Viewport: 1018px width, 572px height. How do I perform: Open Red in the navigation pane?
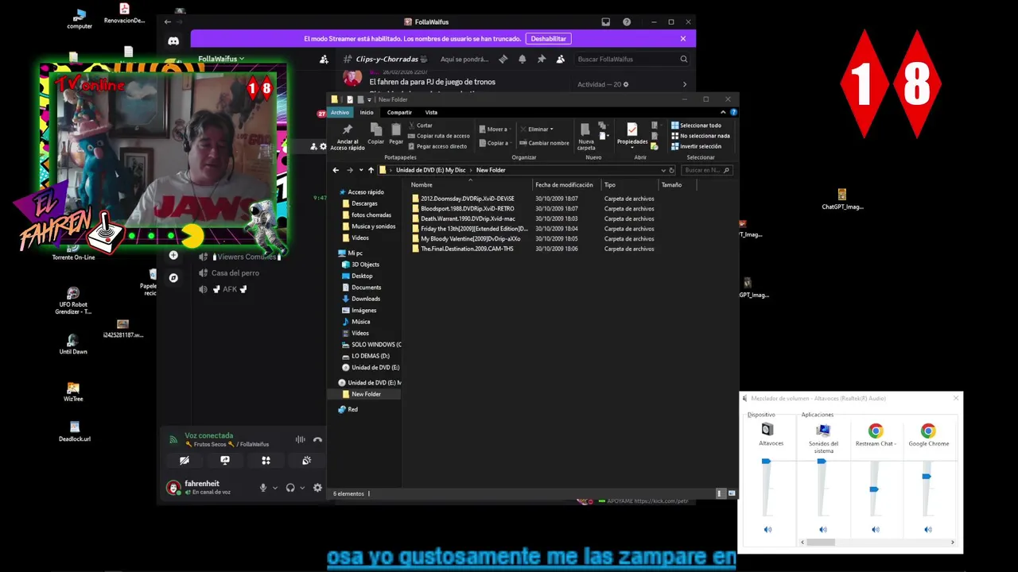click(348, 409)
